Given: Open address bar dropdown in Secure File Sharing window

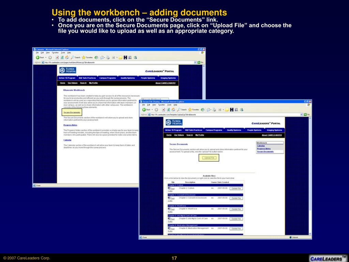Looking at the screenshot, I should [302, 115].
